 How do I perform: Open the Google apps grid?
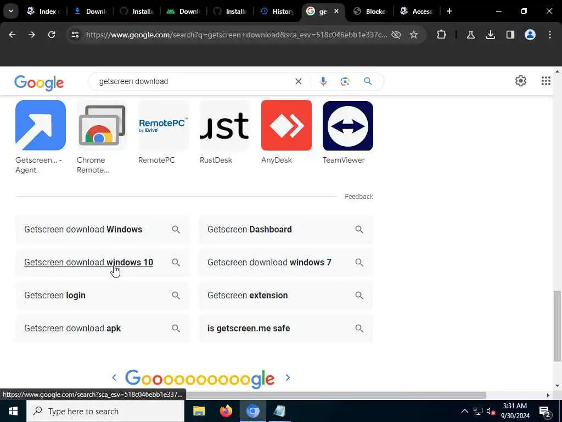546,81
